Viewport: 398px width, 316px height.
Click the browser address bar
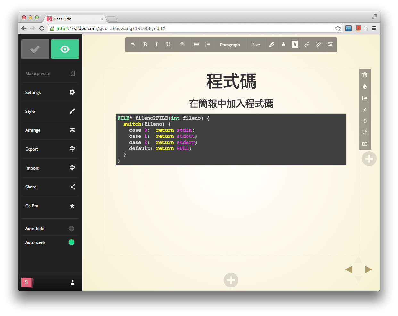point(192,29)
